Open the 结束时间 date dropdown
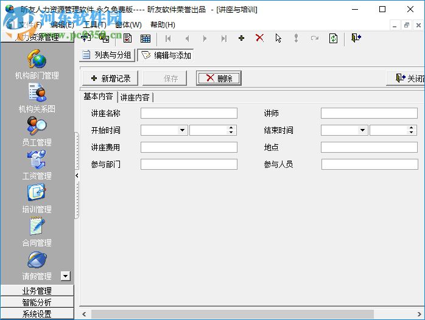 (362, 130)
